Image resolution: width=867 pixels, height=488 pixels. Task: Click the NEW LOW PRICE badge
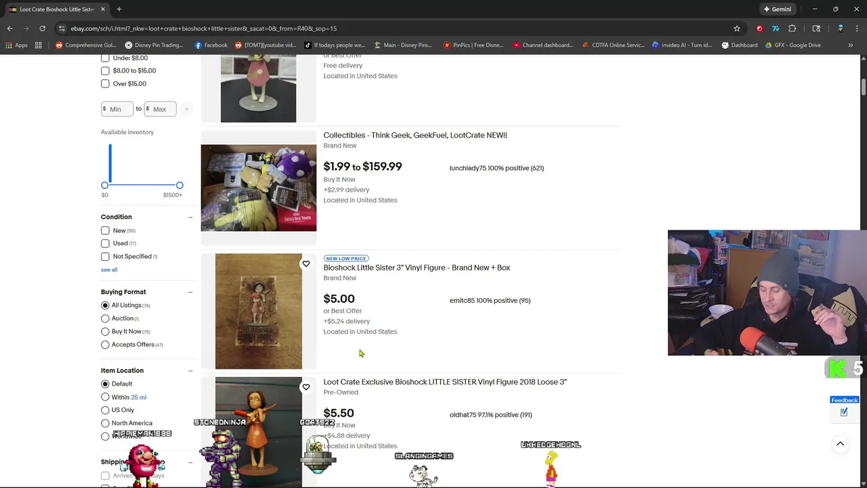[346, 258]
